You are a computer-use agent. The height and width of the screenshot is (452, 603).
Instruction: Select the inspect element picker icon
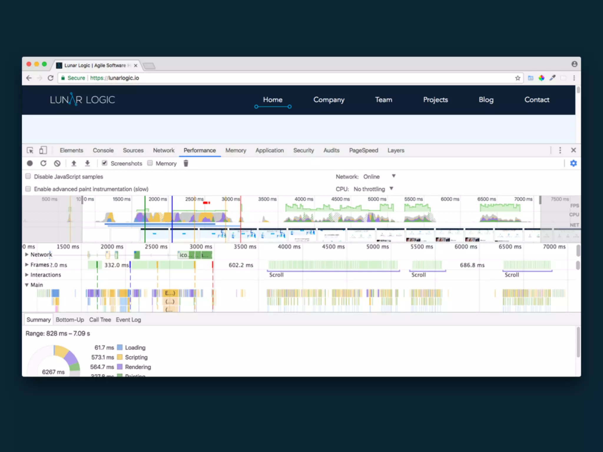click(x=30, y=150)
